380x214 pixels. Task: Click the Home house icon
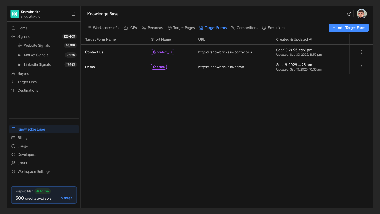pos(13,28)
